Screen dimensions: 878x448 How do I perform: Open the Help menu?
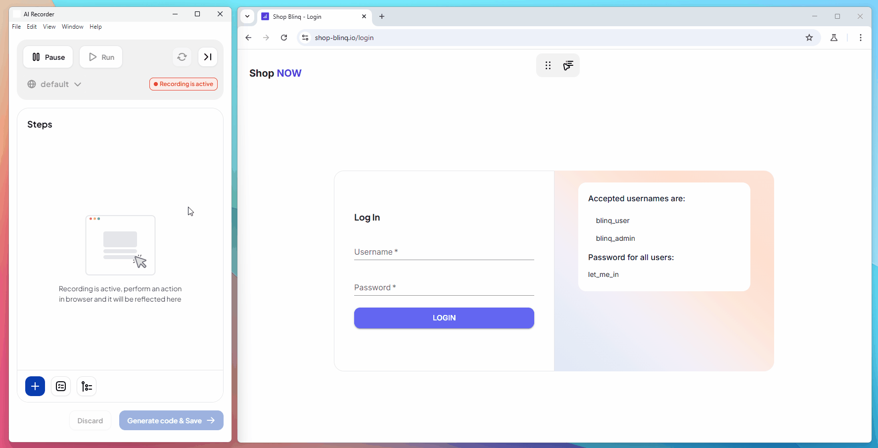[95, 27]
